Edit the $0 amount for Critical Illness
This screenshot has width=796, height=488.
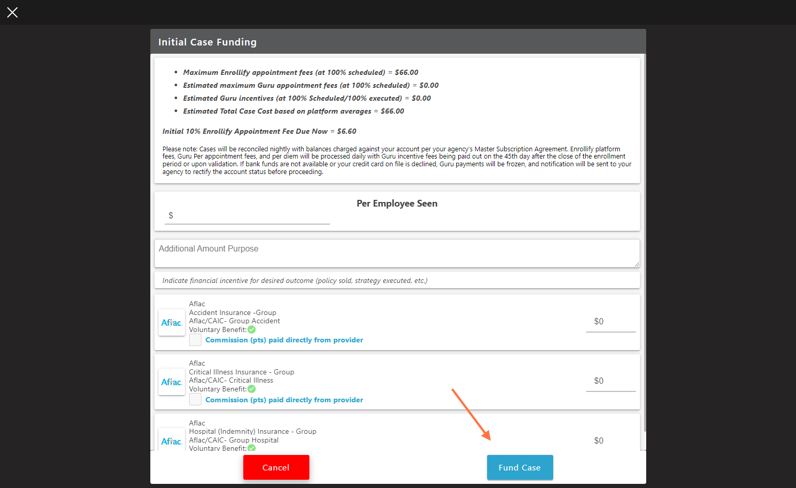(611, 381)
